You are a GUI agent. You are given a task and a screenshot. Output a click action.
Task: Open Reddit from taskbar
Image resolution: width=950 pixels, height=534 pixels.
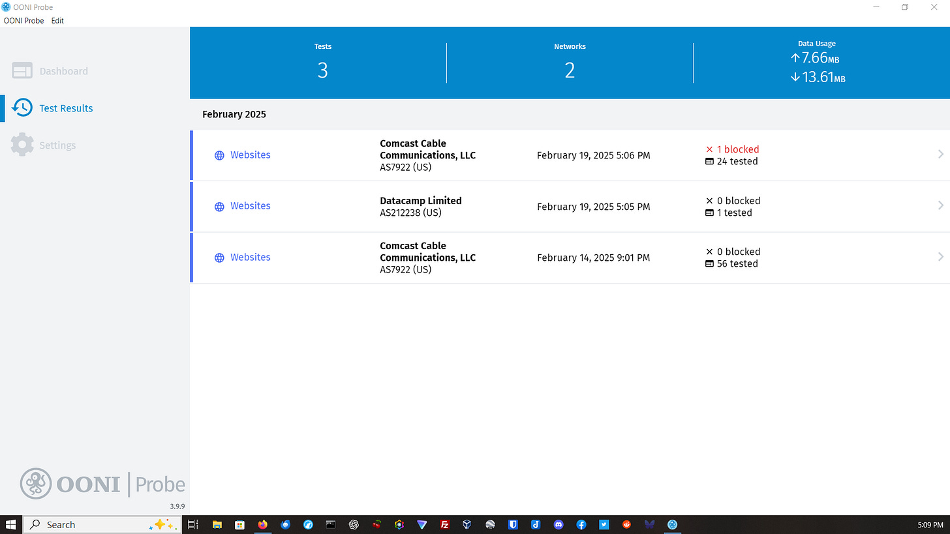626,524
